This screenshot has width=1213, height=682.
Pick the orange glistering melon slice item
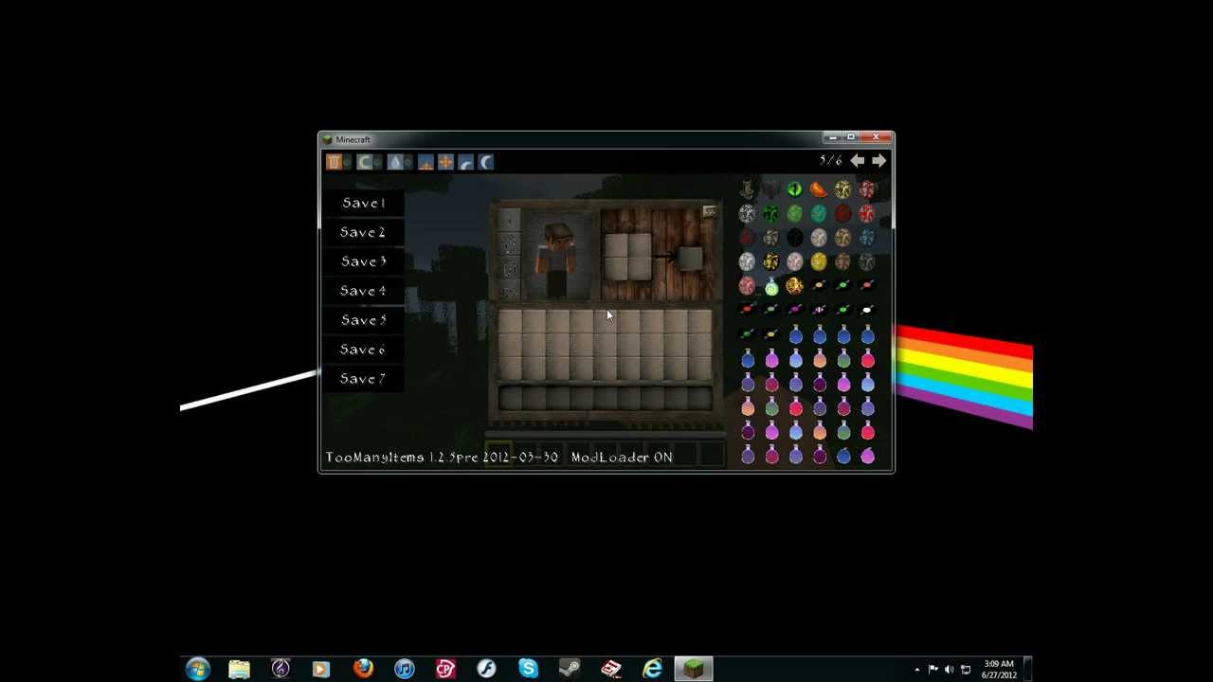pyautogui.click(x=819, y=190)
